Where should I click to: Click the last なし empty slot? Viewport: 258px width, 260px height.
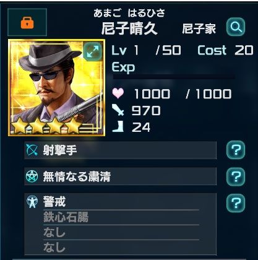click(54, 247)
